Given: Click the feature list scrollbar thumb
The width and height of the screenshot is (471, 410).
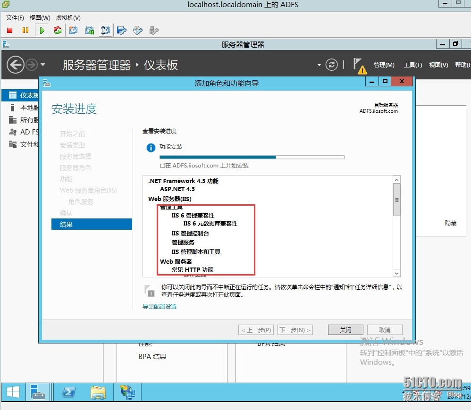Looking at the screenshot, I should coord(396,200).
